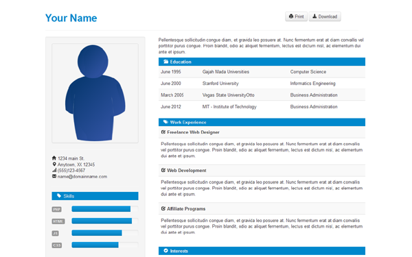The image size is (412, 257).
Task: Click the PHP skill badge
Action: click(57, 209)
